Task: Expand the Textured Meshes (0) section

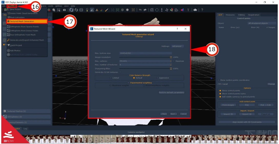Action: point(27,111)
